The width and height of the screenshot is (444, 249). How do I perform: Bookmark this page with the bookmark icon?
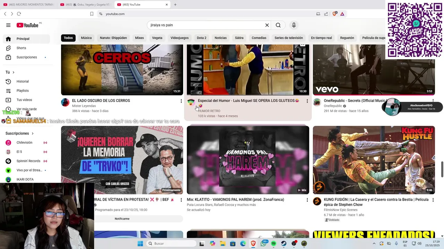click(92, 14)
